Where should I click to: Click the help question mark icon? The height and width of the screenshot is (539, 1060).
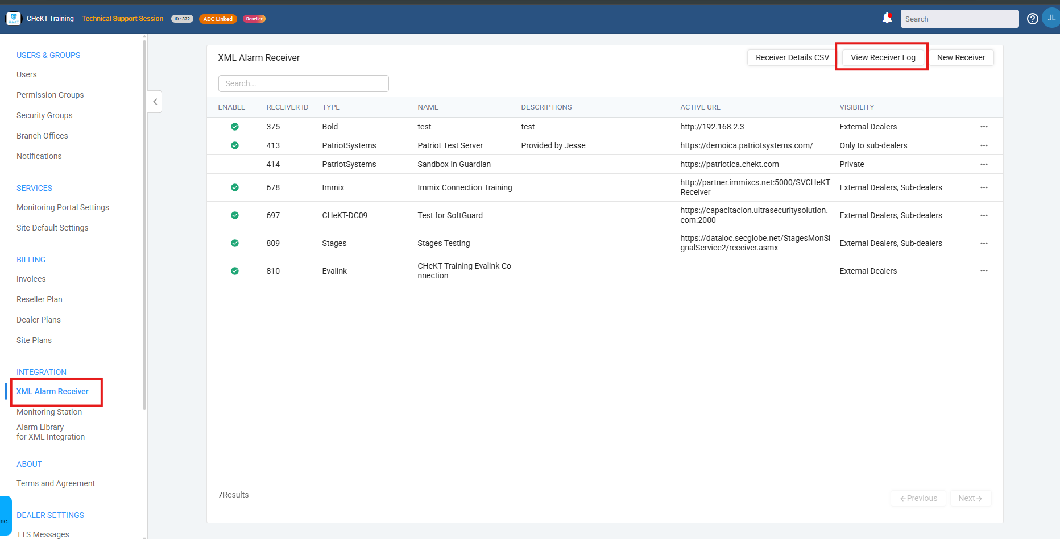click(x=1033, y=19)
